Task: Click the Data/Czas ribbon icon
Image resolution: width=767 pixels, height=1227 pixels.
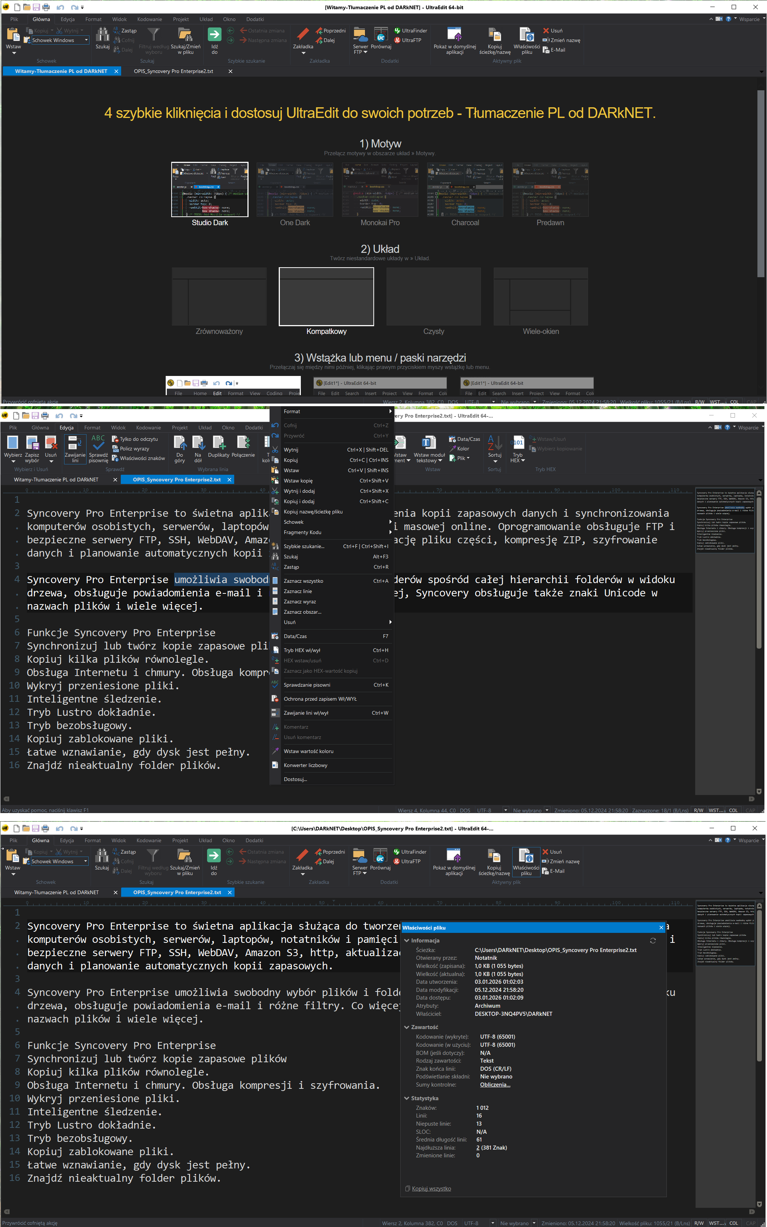Action: (453, 439)
